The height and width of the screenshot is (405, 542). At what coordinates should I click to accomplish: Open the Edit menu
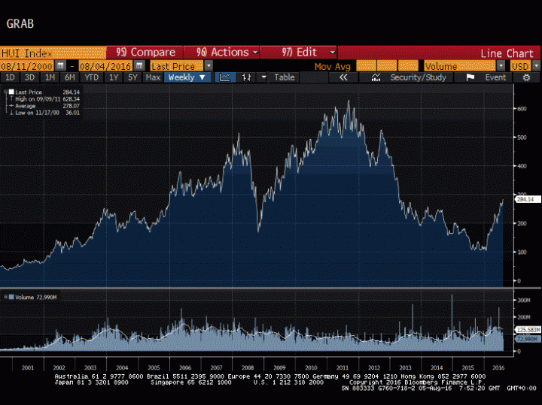point(309,53)
